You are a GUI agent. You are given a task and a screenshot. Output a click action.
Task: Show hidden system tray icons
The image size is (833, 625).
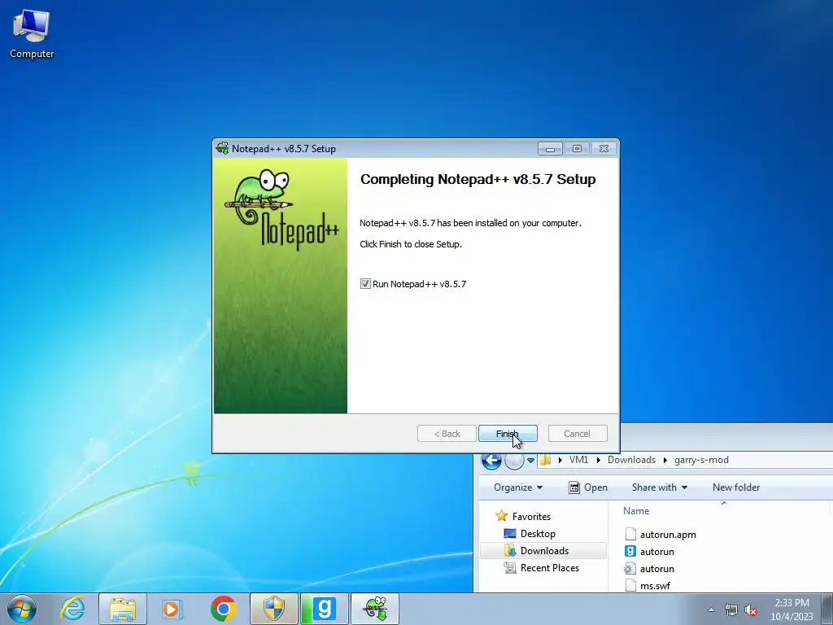[x=711, y=610]
